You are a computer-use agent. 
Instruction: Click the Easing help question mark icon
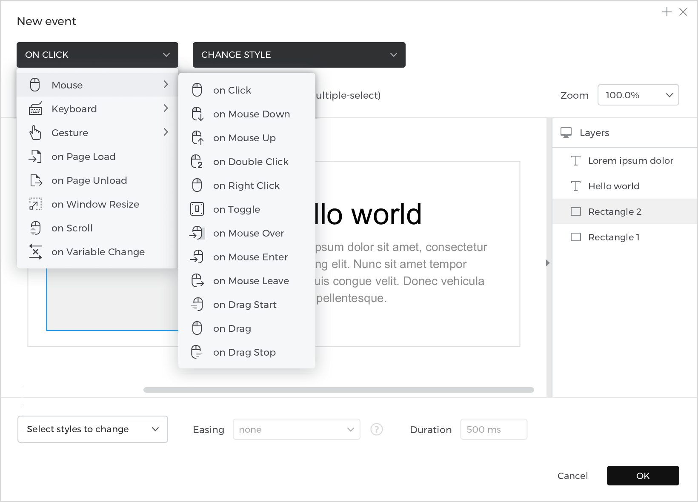click(x=377, y=429)
